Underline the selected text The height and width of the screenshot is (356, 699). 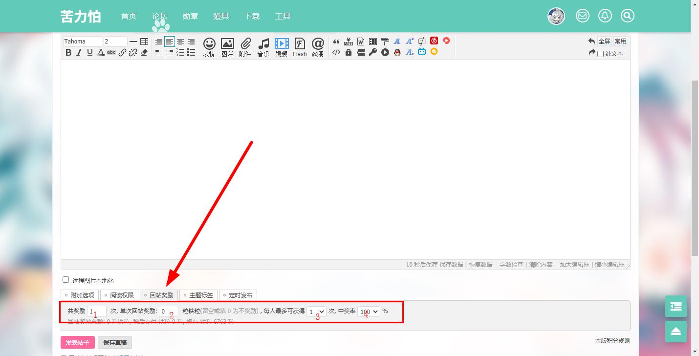(x=90, y=52)
